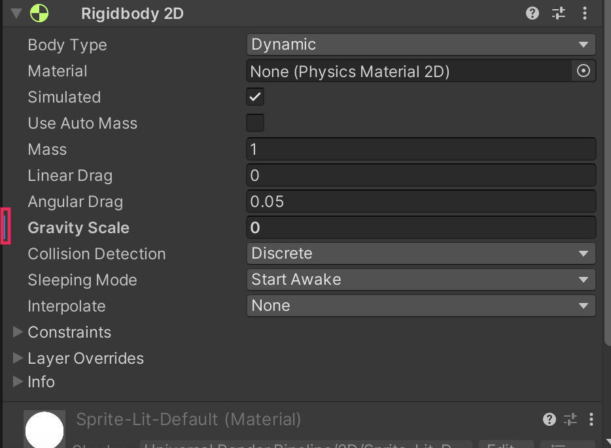Click the Gravity Scale value field
The image size is (611, 448).
click(421, 227)
